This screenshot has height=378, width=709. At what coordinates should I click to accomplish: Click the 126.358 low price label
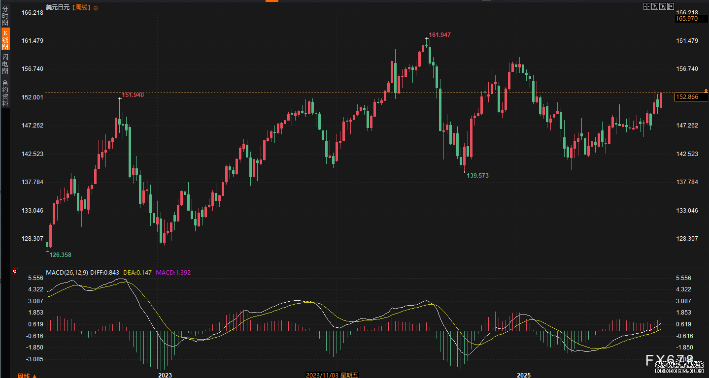[60, 254]
